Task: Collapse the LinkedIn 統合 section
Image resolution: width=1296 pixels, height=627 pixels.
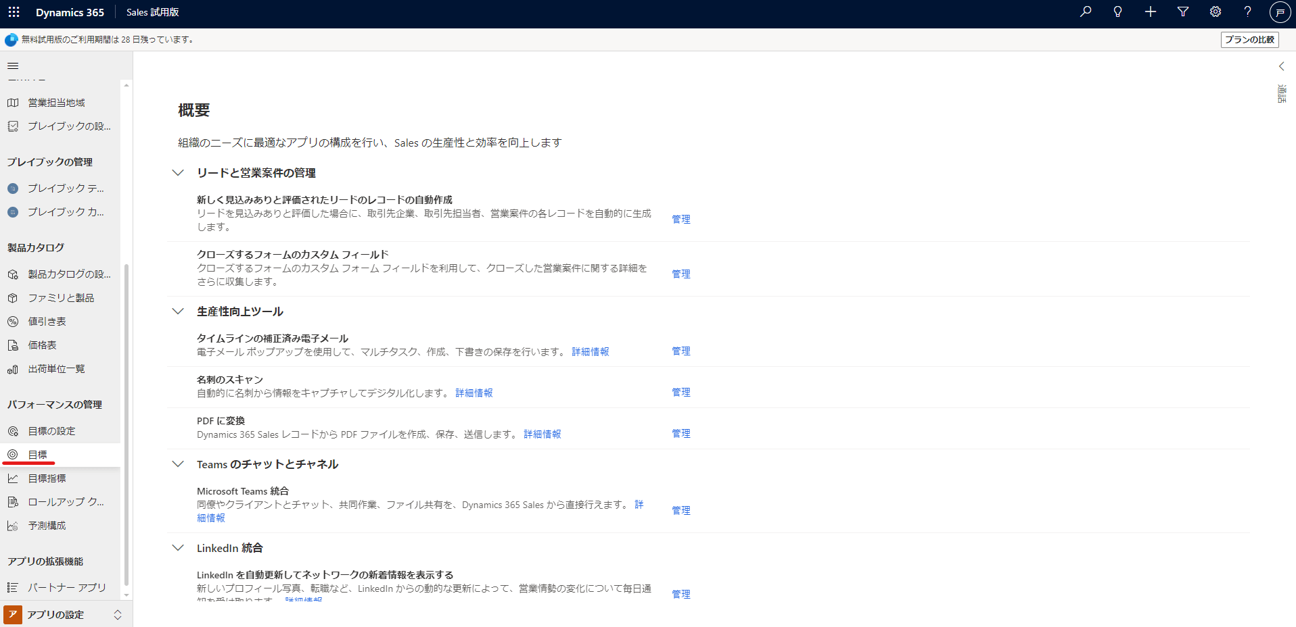Action: click(178, 548)
